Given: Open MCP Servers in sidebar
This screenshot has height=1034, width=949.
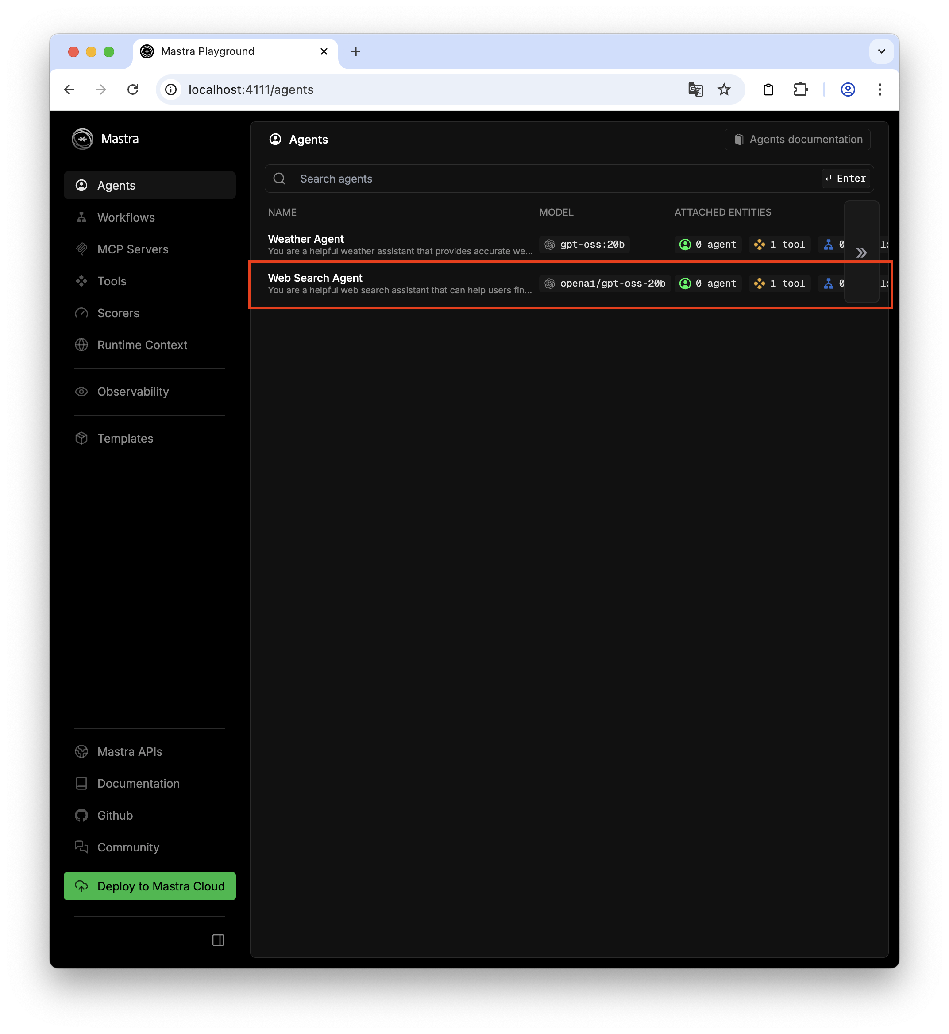Looking at the screenshot, I should [132, 249].
